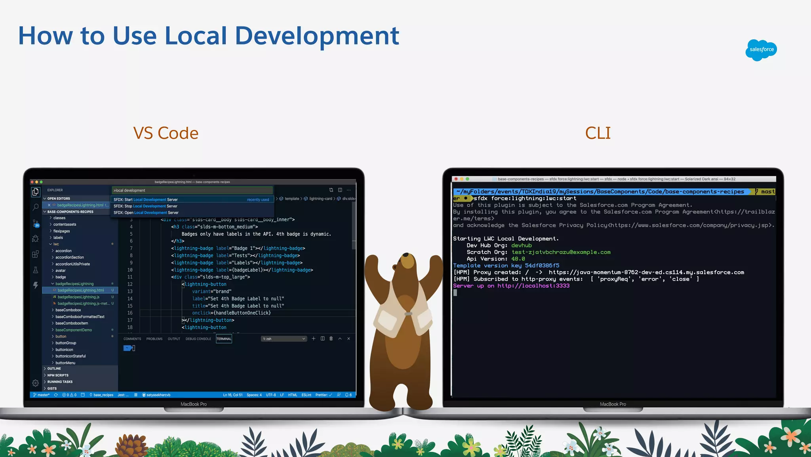
Task: Collapse the lwc folder
Action: pos(56,244)
